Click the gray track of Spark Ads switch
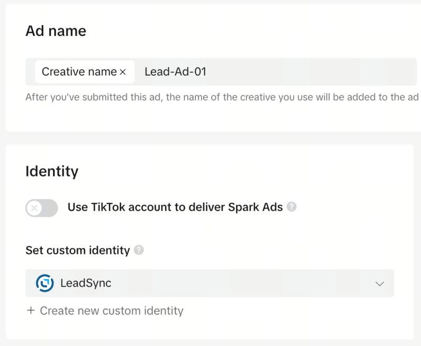 pos(50,208)
